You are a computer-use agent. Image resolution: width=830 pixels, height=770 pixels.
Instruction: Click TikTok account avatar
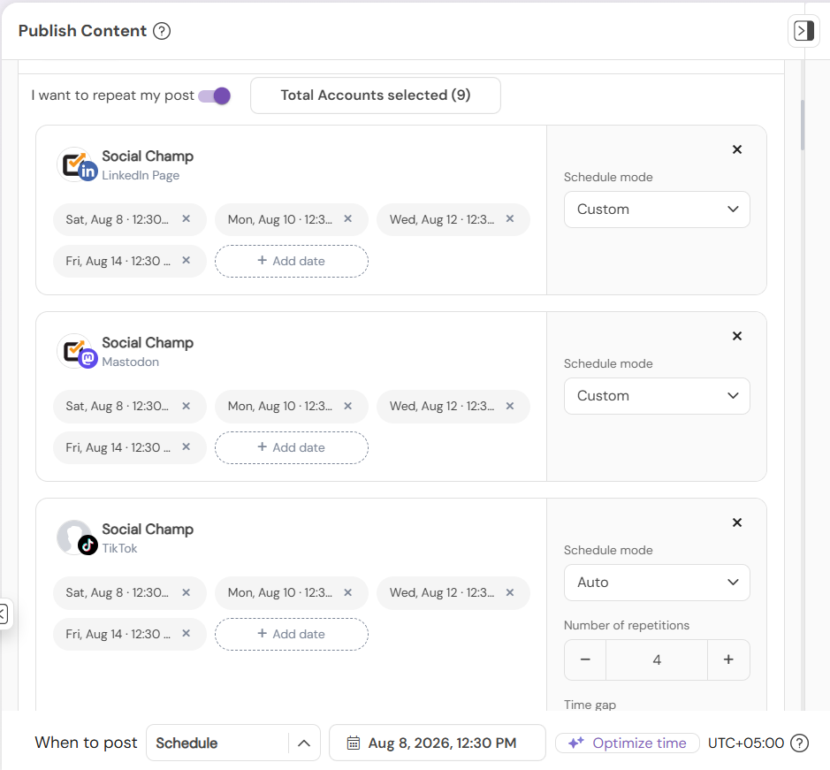tap(76, 537)
